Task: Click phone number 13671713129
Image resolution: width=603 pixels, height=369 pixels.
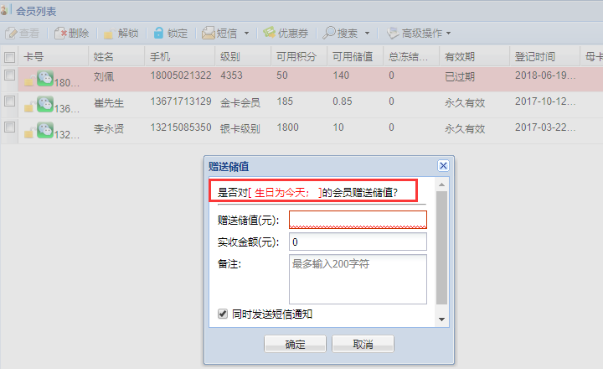Action: (x=181, y=101)
